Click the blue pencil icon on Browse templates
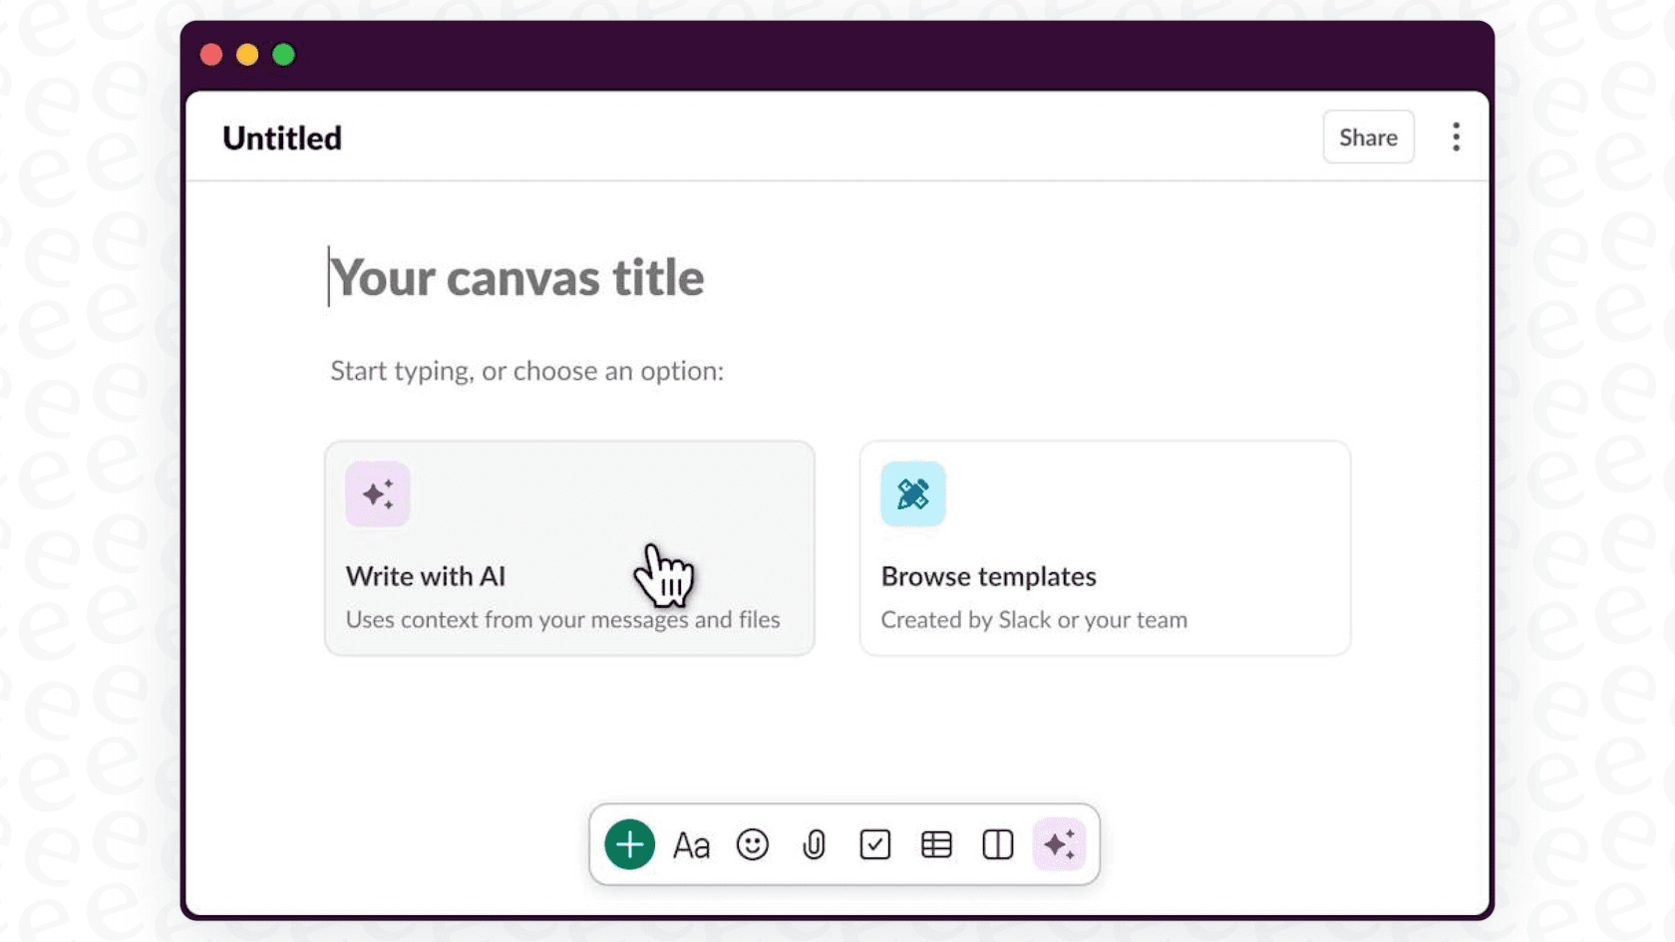The height and width of the screenshot is (942, 1675). click(912, 493)
